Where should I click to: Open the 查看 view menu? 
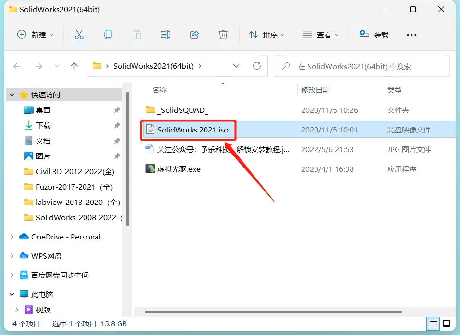[320, 35]
